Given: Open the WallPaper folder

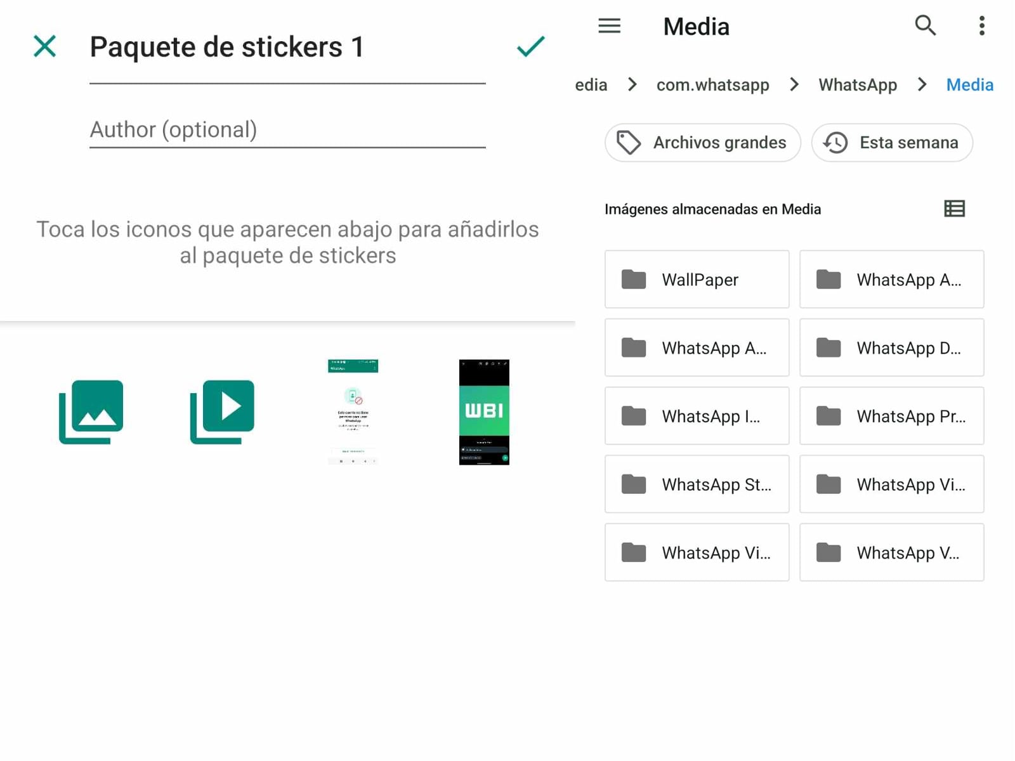Looking at the screenshot, I should [x=696, y=279].
